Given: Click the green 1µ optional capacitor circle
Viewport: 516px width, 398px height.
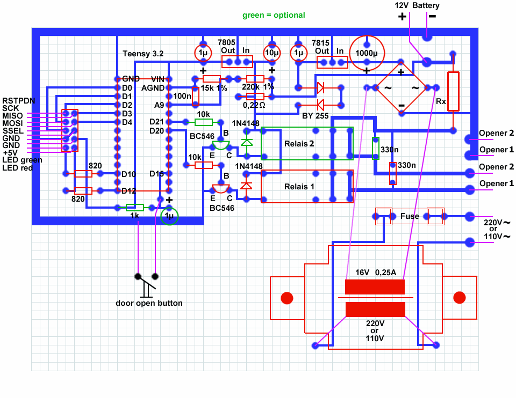Looking at the screenshot, I should point(168,215).
